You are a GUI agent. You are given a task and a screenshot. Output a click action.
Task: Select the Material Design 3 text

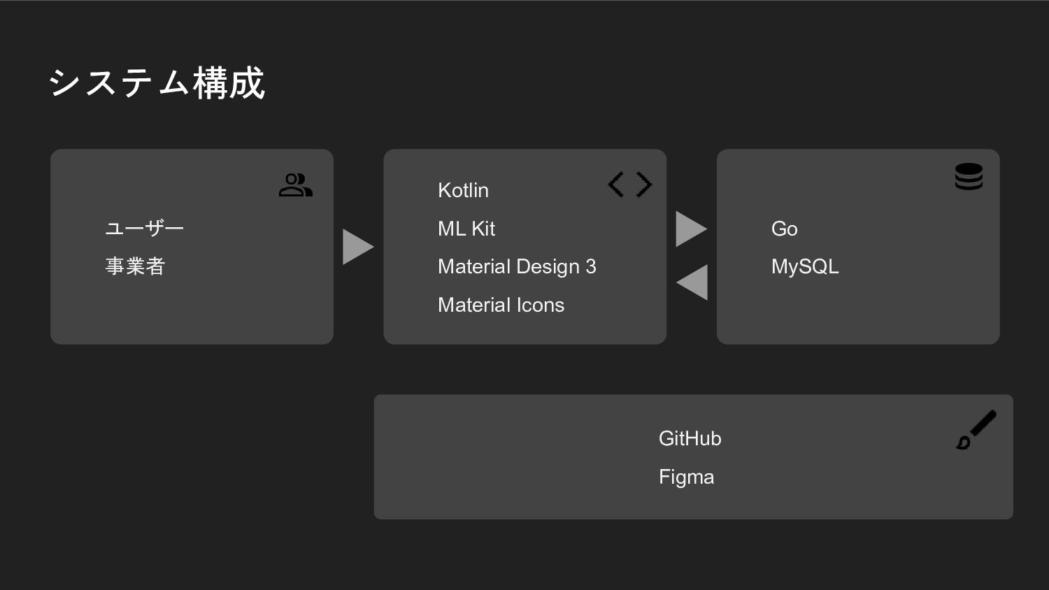[517, 267]
